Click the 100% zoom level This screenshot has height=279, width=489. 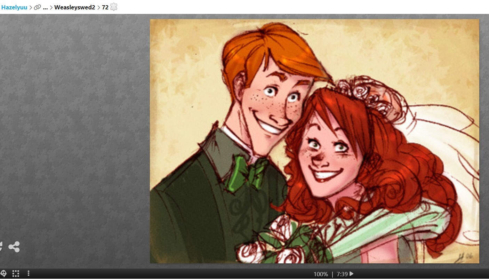(x=321, y=274)
